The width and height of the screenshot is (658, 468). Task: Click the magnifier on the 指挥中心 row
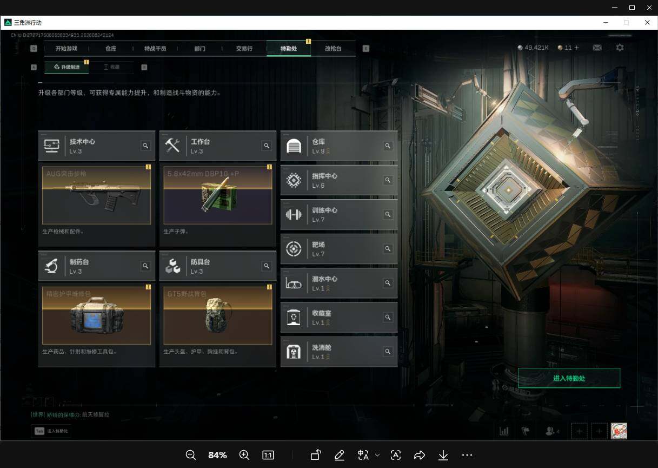click(388, 180)
